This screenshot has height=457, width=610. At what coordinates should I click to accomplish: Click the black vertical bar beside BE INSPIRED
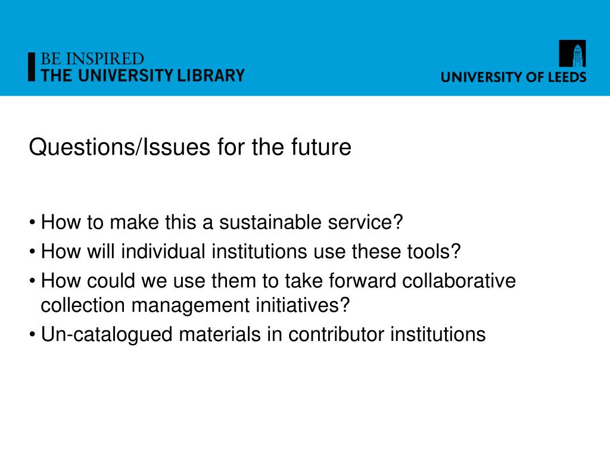(x=32, y=67)
